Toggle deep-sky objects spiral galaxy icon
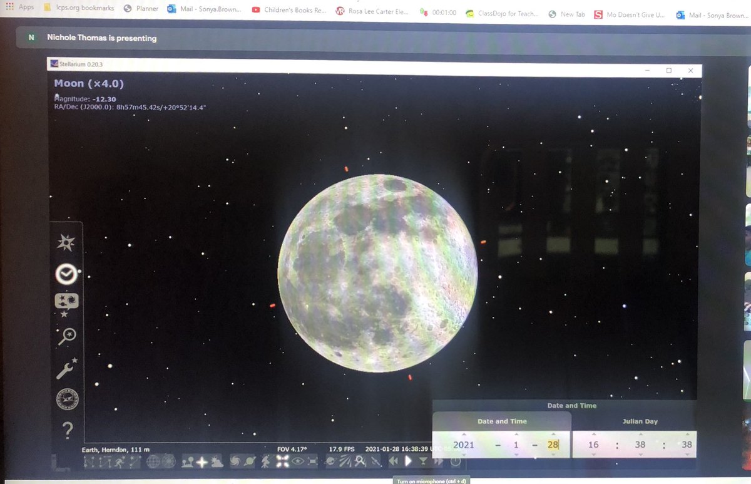 pyautogui.click(x=235, y=461)
